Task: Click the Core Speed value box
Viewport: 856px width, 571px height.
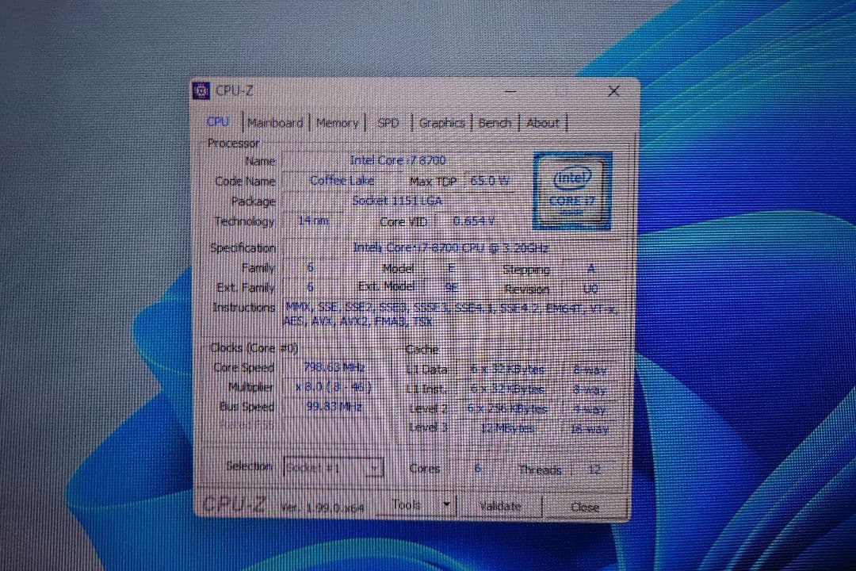Action: tap(331, 367)
